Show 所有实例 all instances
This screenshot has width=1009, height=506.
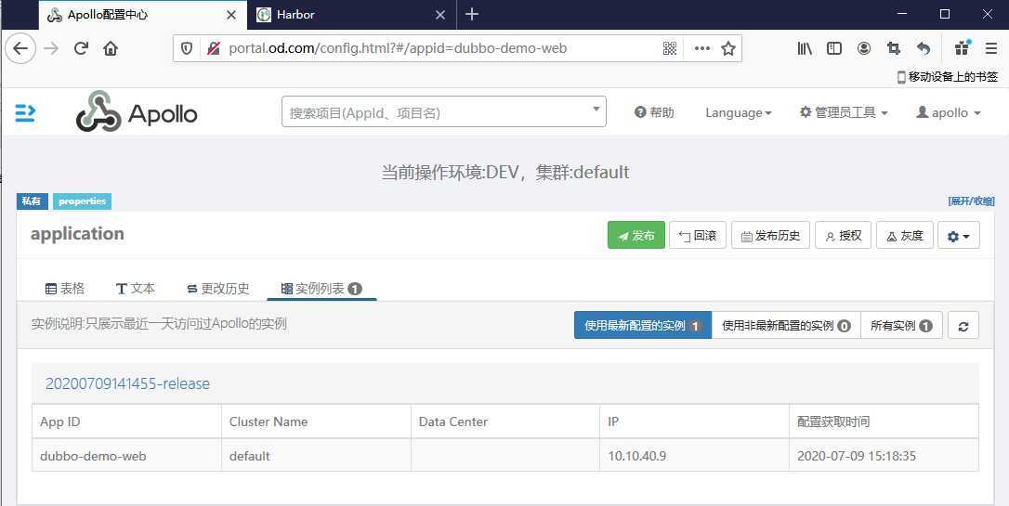[x=901, y=325]
